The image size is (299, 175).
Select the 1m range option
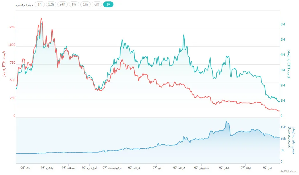[x=85, y=4]
